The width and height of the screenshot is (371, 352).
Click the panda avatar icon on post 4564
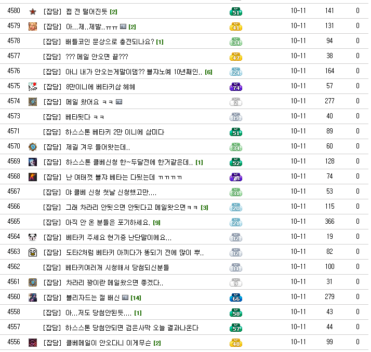coord(33,237)
